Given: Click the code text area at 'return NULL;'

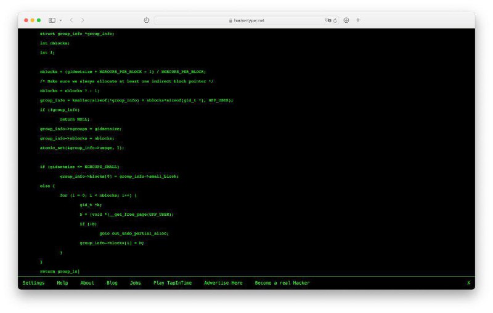Looking at the screenshot, I should pos(75,119).
